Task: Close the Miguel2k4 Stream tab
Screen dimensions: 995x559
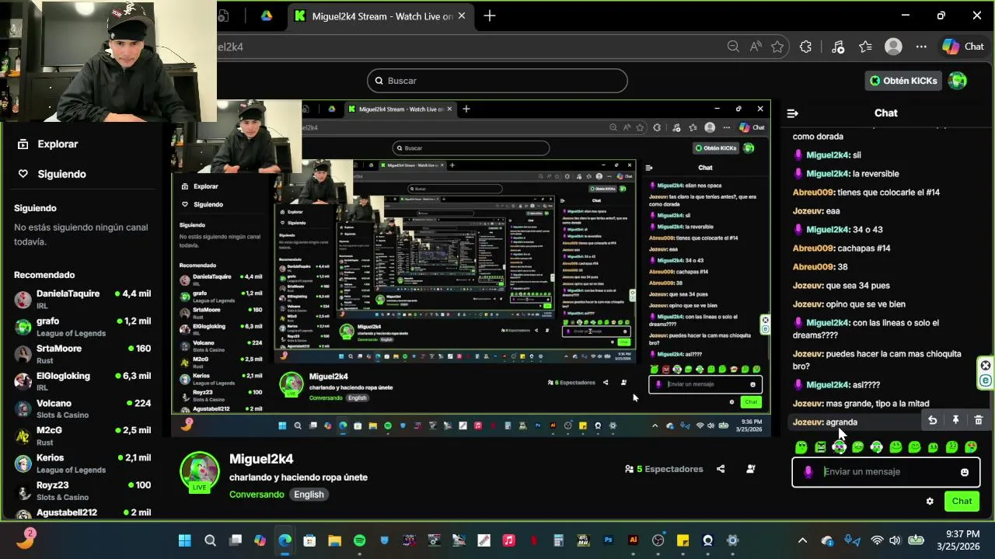Action: tap(462, 16)
